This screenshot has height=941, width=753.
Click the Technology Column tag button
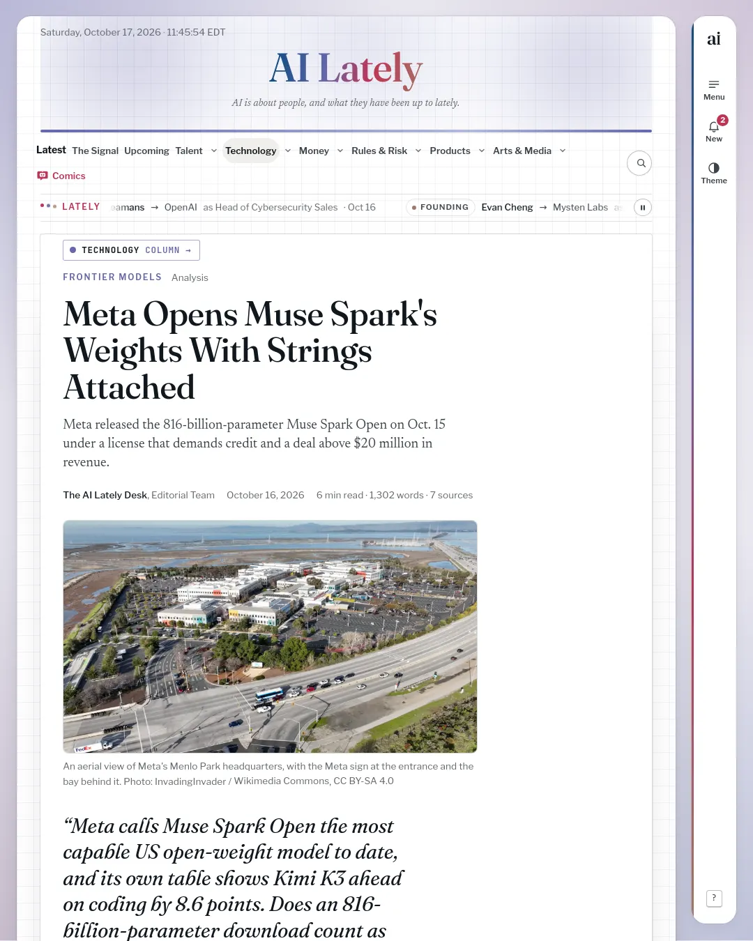(x=131, y=250)
